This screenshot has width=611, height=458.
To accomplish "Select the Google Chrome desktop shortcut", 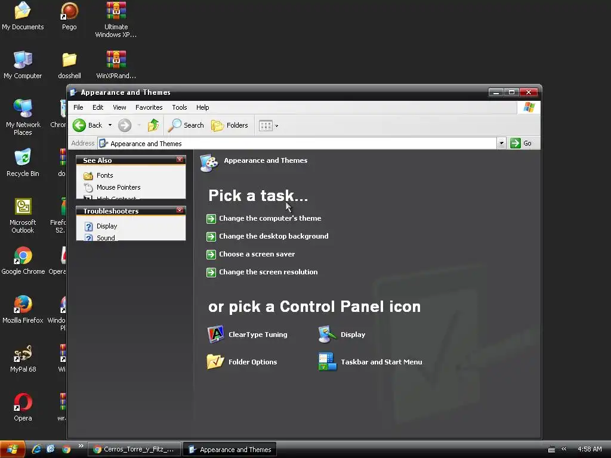I will (x=23, y=261).
